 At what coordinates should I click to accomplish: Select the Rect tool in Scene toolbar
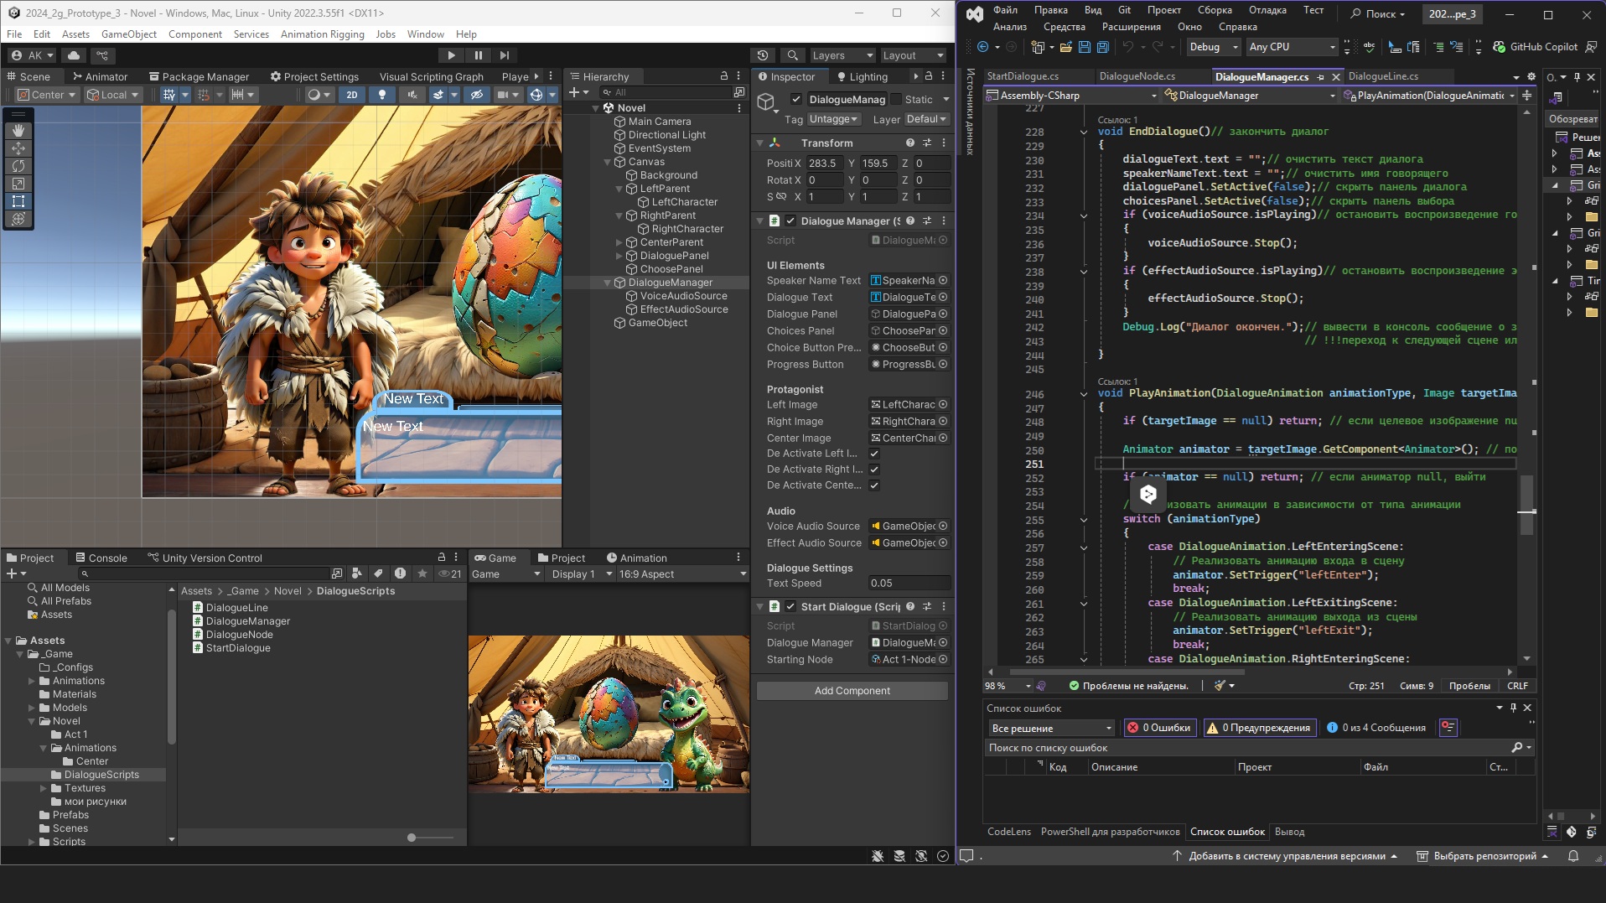tap(18, 201)
